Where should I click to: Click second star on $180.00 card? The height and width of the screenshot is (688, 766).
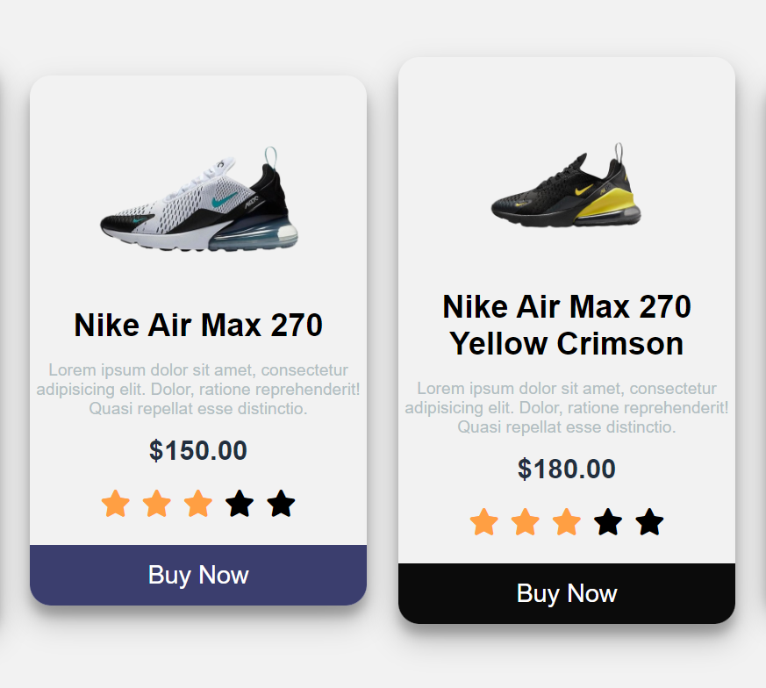(x=526, y=522)
